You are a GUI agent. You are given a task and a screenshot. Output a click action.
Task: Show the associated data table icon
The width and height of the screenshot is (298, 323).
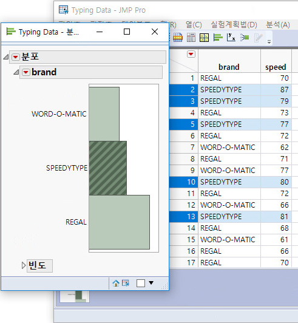click(126, 283)
